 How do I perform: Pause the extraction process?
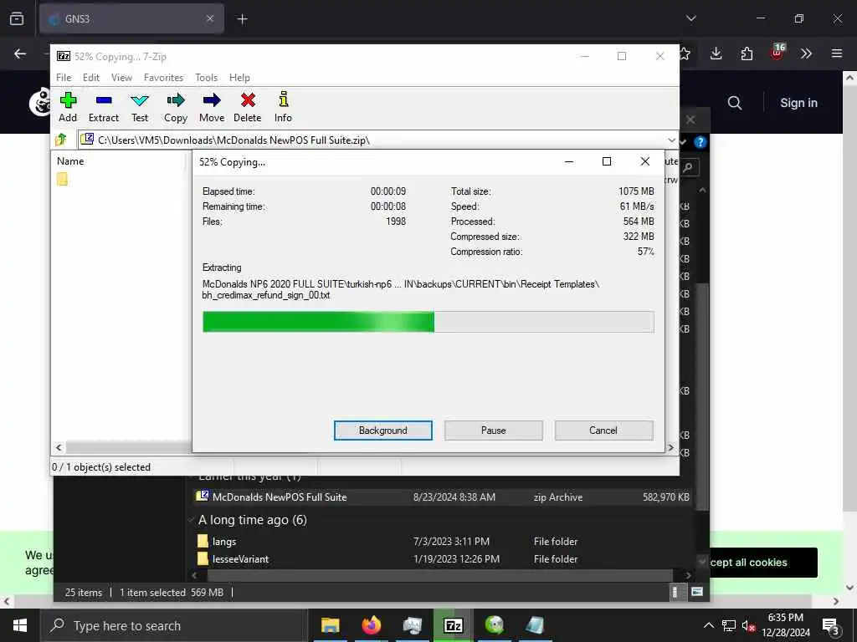493,431
